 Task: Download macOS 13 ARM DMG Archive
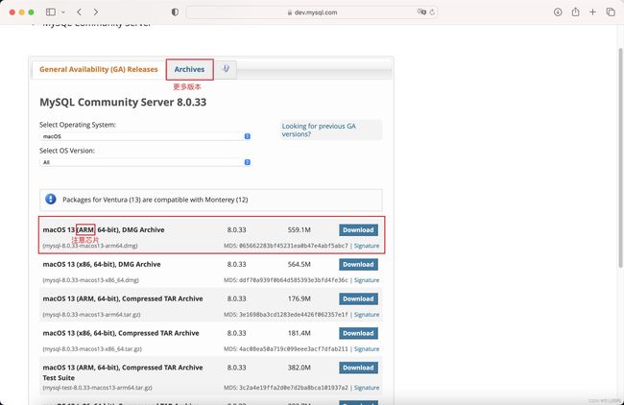(358, 230)
